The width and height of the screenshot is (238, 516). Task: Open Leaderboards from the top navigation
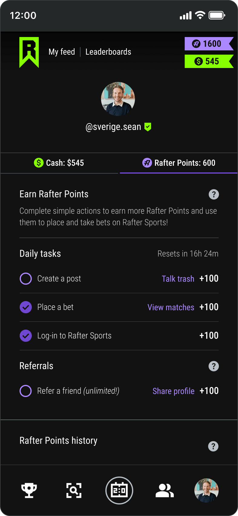tap(108, 52)
